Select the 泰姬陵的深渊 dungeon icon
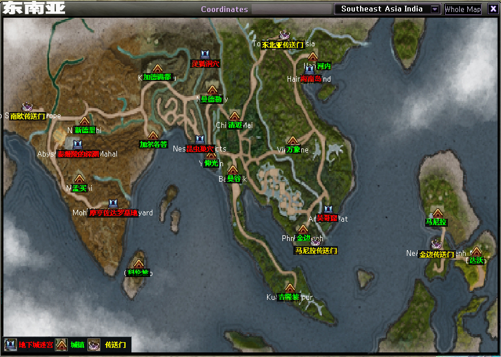Screen dimensions: 501x357 [78, 145]
